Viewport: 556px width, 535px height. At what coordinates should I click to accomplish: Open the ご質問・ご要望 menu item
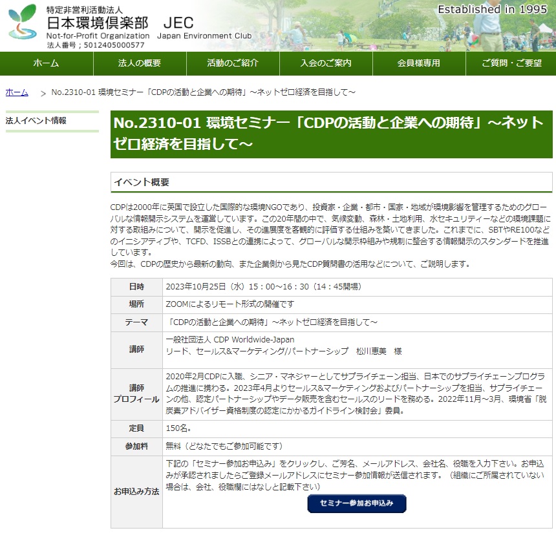coord(511,63)
